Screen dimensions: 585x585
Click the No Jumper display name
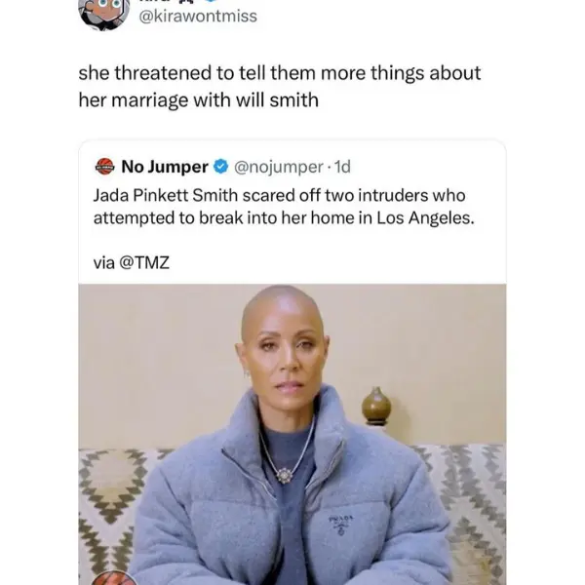coord(165,167)
